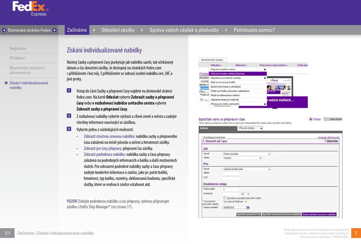Open the Vyberte city dropdown under Od
This screenshot has height=244, width=361.
coord(242,158)
